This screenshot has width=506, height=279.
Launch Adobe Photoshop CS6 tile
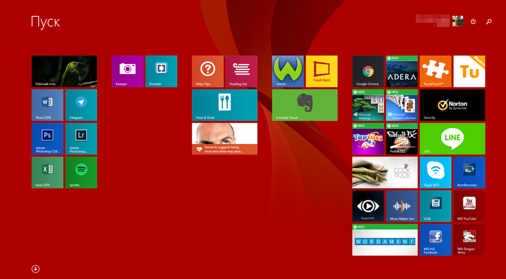click(x=48, y=139)
